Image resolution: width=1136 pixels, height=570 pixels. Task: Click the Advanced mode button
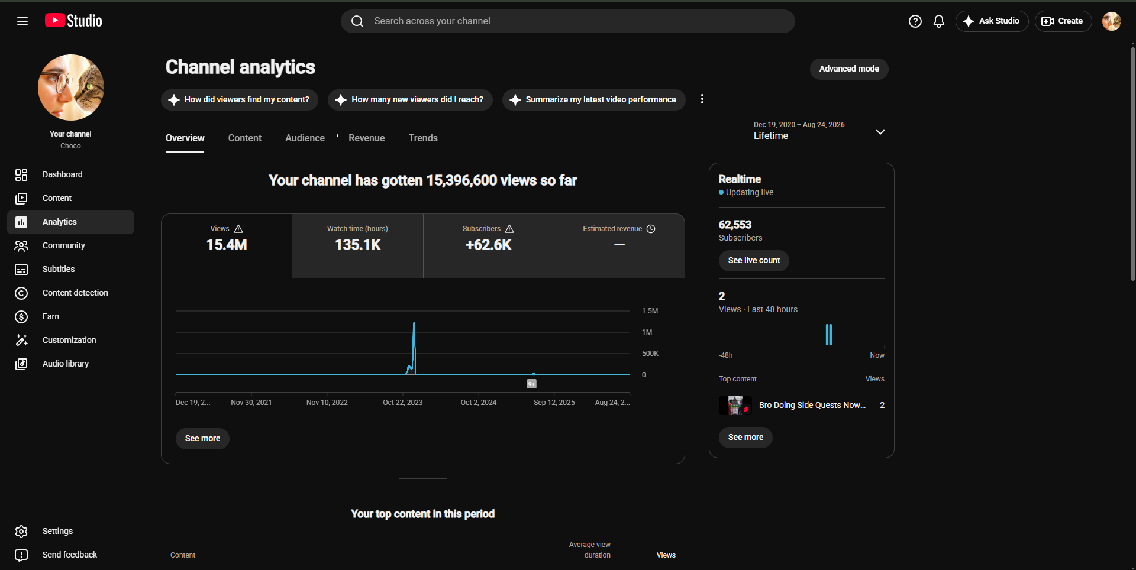(x=848, y=69)
